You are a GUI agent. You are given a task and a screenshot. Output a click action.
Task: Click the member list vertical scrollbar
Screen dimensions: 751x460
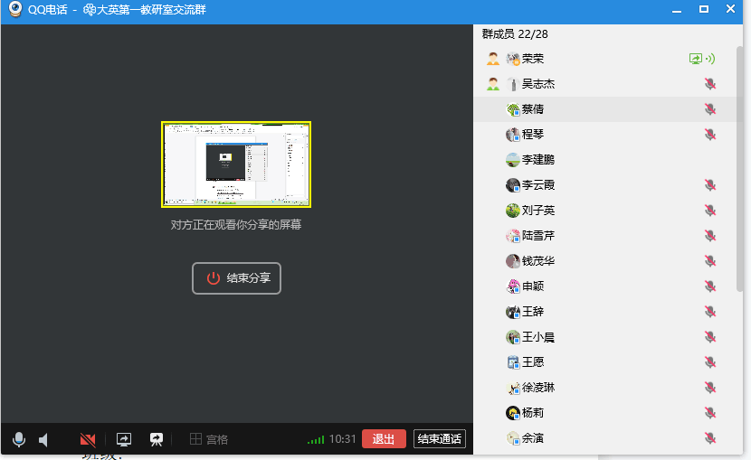point(740,163)
